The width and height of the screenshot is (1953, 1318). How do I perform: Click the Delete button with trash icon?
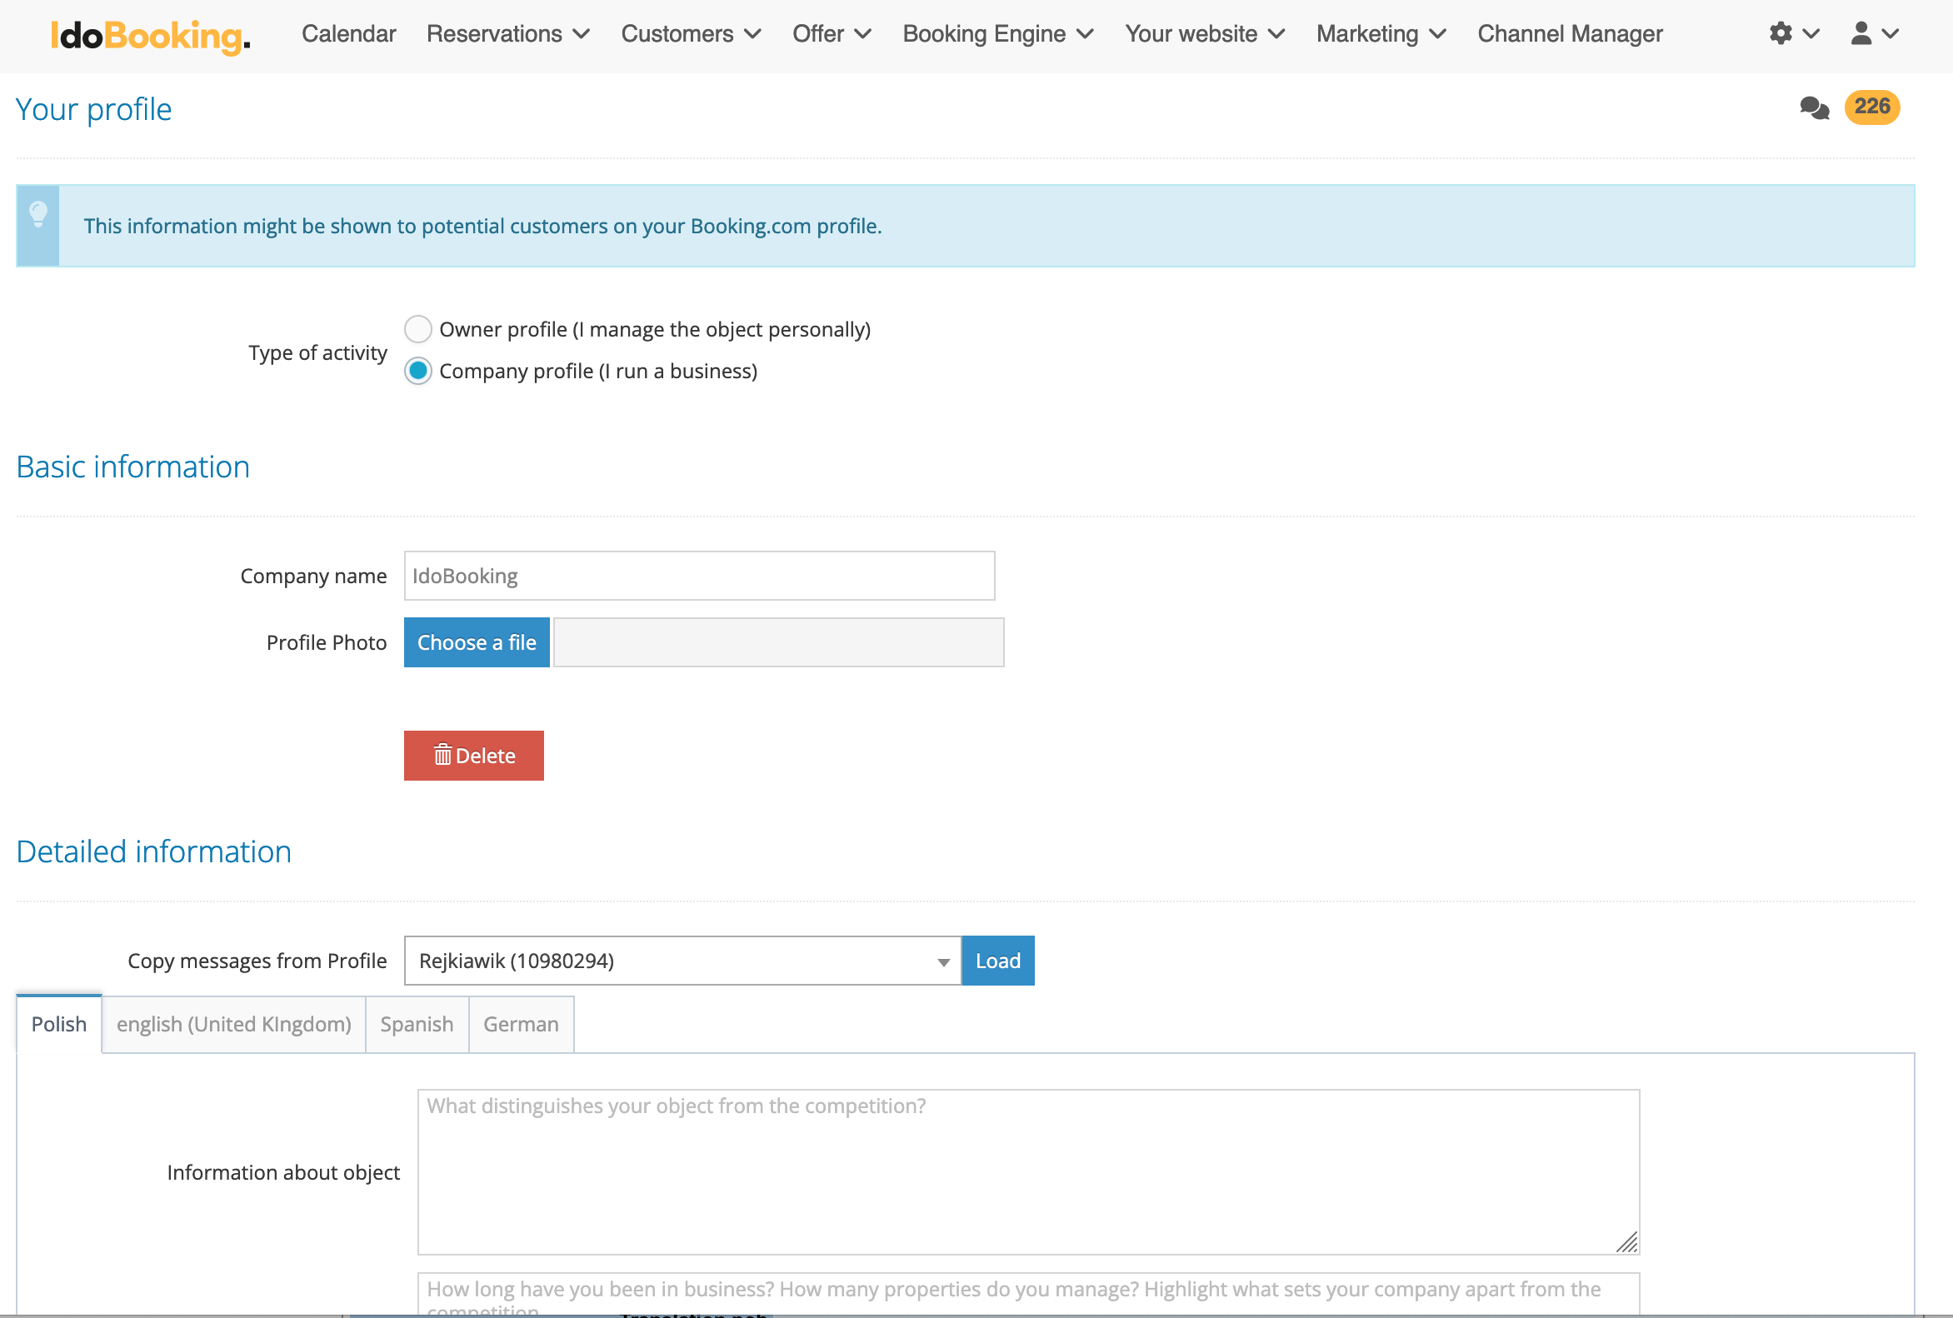pyautogui.click(x=473, y=755)
